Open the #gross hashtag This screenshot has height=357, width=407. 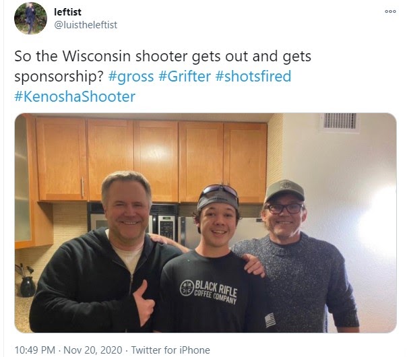(131, 76)
